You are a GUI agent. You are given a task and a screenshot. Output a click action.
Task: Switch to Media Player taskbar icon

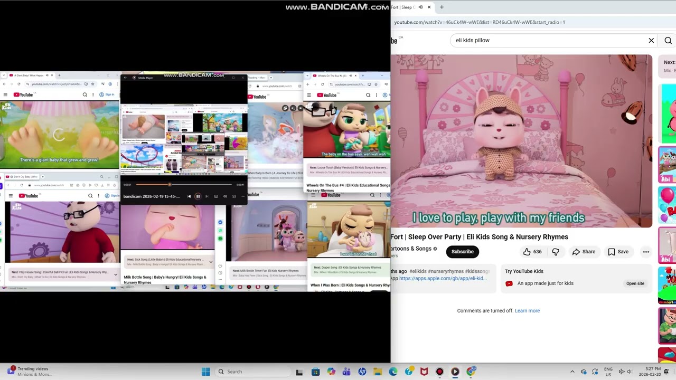[x=455, y=372]
